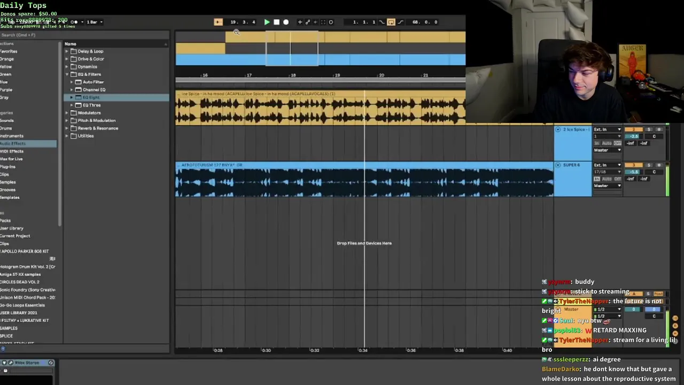Open the 1 Bar quantization dropdown

[94, 22]
